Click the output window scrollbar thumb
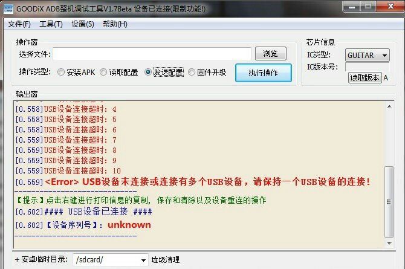405x269 pixels. tap(389, 202)
